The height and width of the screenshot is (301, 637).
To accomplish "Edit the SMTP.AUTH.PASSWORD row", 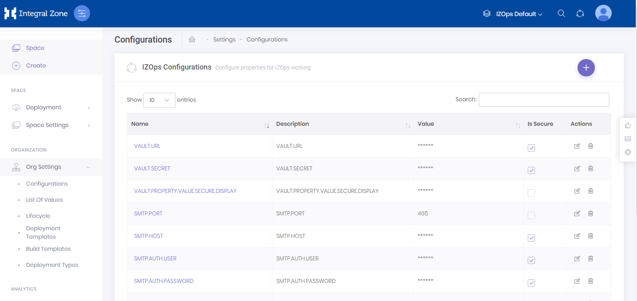I will [577, 281].
